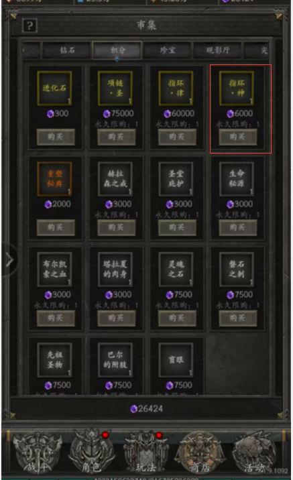Buy the 指环·神 item for 6000
293x480 pixels.
point(237,137)
